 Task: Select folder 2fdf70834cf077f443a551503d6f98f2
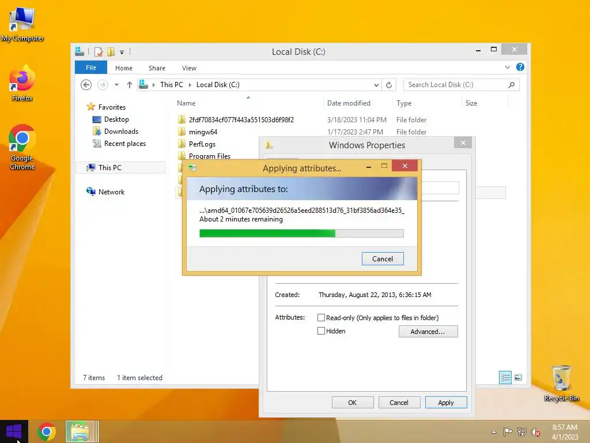pos(241,120)
